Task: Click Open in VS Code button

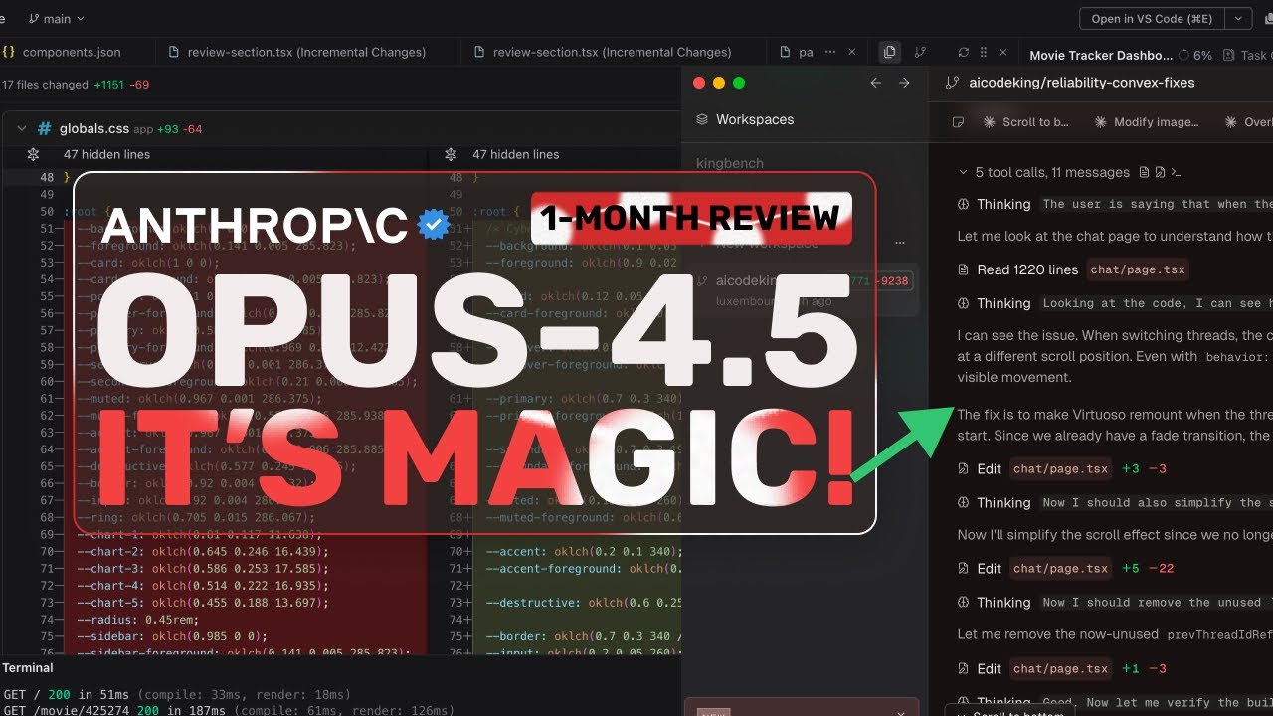Action: coord(1152,18)
